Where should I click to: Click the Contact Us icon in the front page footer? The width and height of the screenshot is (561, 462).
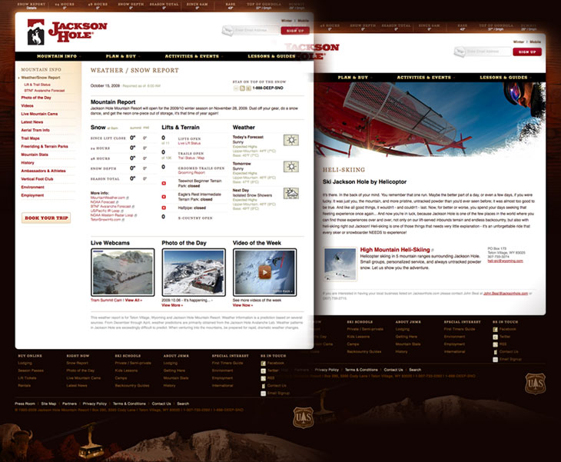pos(264,386)
